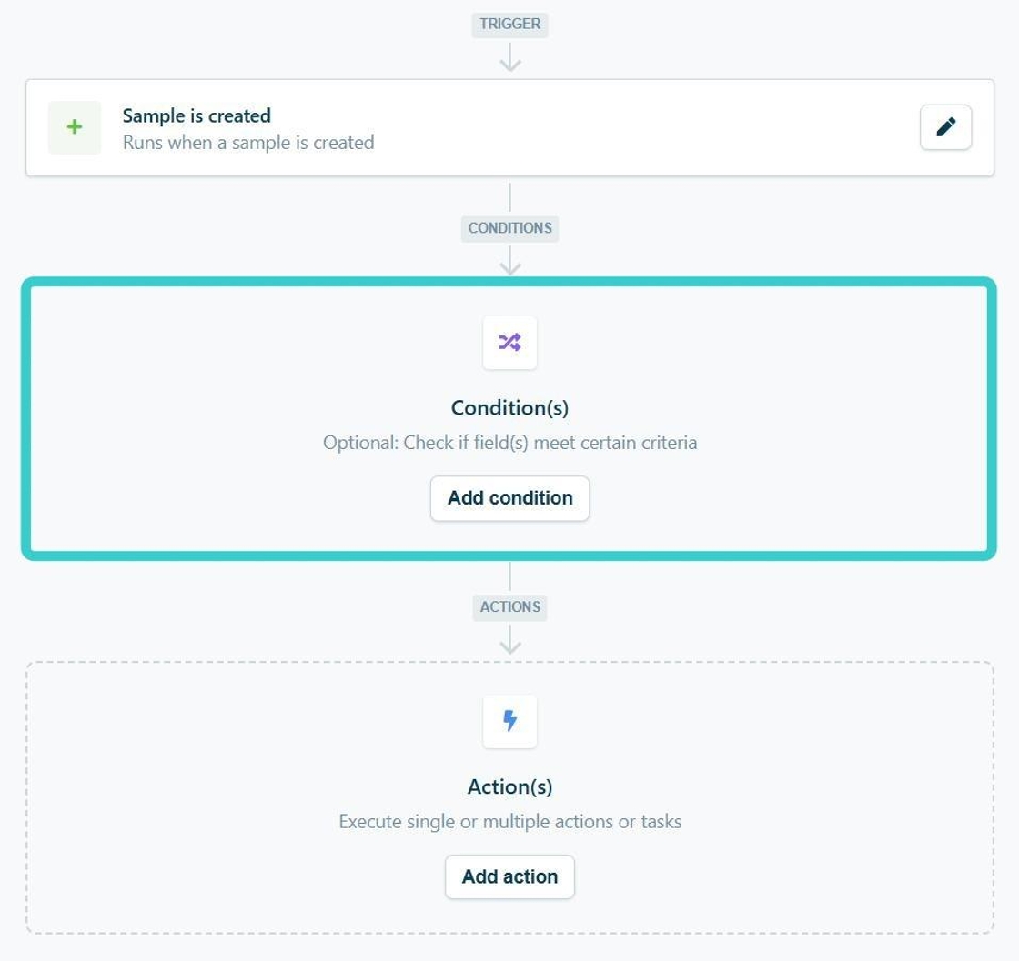This screenshot has width=1019, height=961.
Task: Click the Action(s) heading
Action: point(510,787)
